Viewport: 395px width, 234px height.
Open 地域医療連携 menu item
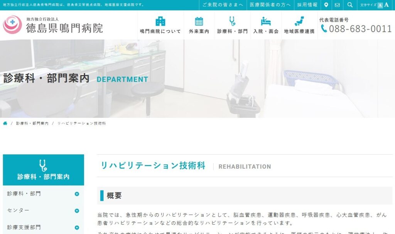tap(299, 25)
